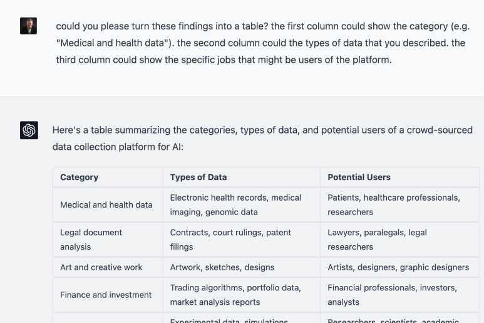
Task: Click Contracts, court rulings, patent filings cell
Action: pos(241,240)
